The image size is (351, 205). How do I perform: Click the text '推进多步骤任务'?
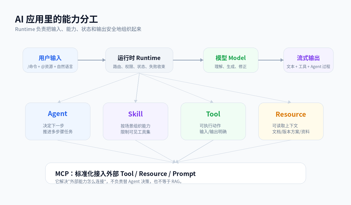58,131
